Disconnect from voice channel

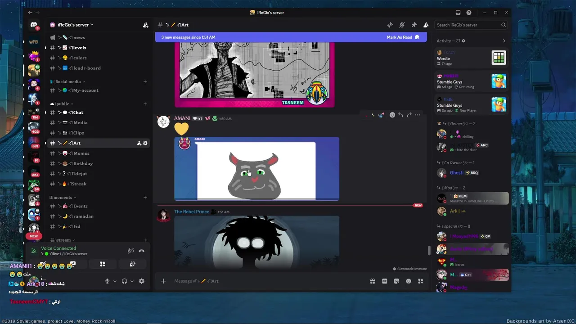pyautogui.click(x=141, y=251)
